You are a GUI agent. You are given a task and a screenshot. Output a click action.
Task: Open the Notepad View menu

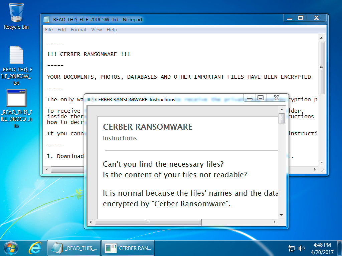tap(97, 30)
